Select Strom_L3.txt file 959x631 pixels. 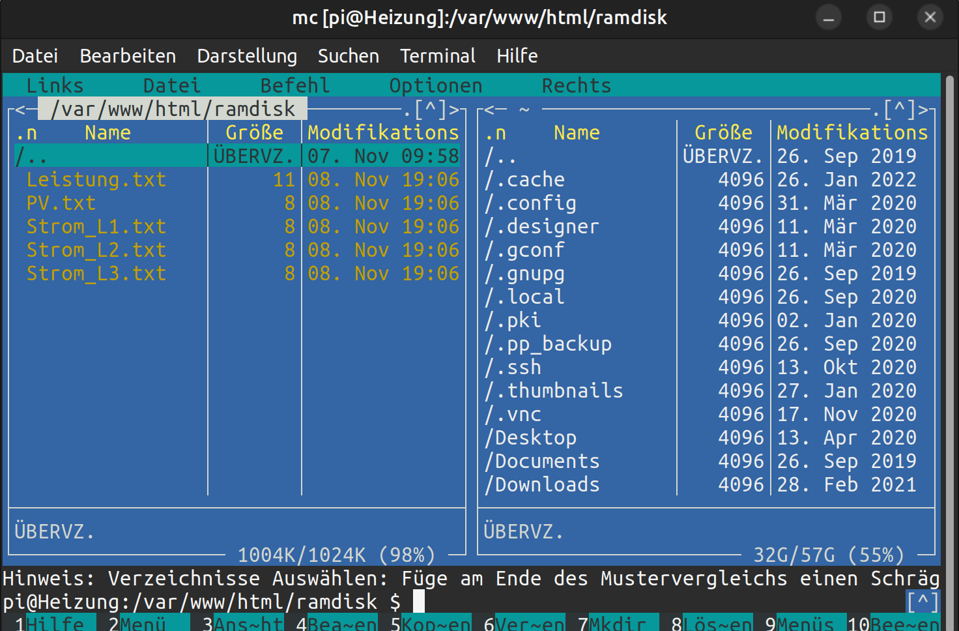237,273
